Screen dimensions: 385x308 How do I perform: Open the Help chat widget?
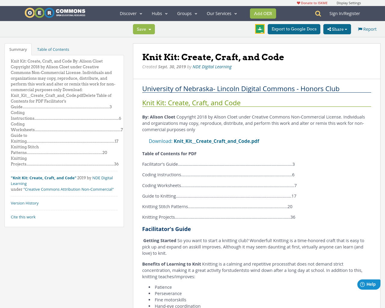[x=368, y=284]
